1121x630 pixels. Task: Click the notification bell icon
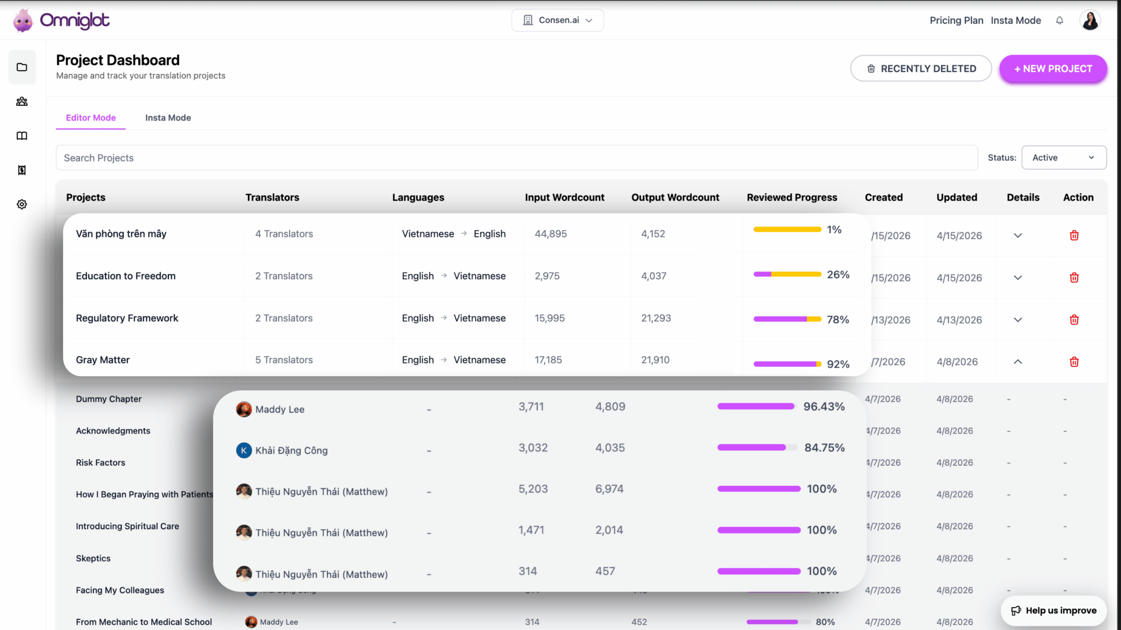(x=1059, y=20)
